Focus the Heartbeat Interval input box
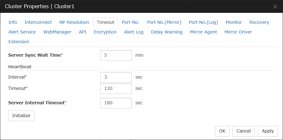The image size is (283, 140). pos(116,77)
